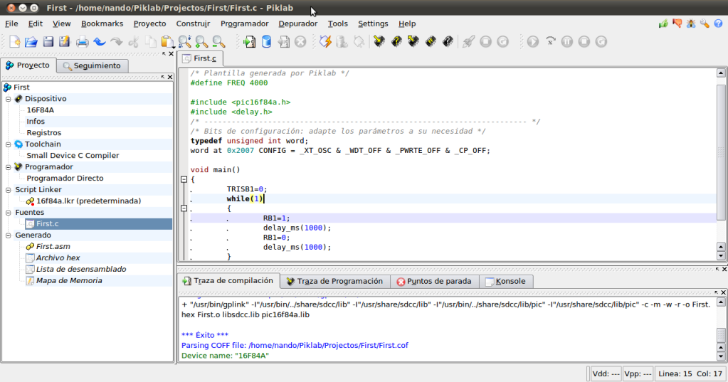Select Registros in project tree

[x=43, y=133]
